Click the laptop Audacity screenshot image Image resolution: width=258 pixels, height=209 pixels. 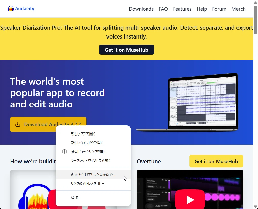(187, 102)
